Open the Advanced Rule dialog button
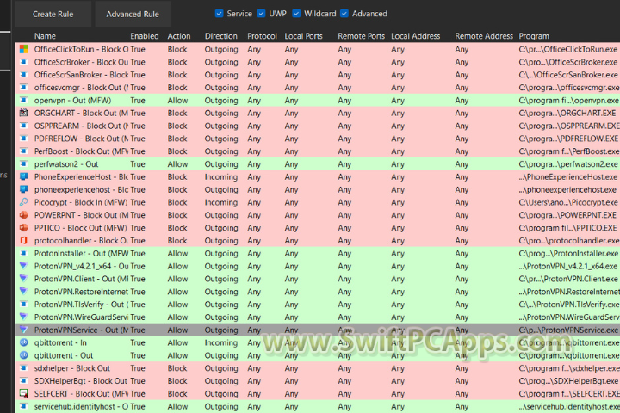The height and width of the screenshot is (413, 620). tap(133, 15)
